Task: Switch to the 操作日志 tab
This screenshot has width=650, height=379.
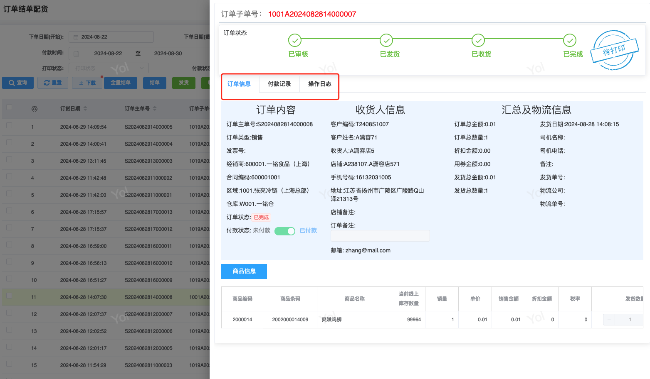Action: click(319, 84)
